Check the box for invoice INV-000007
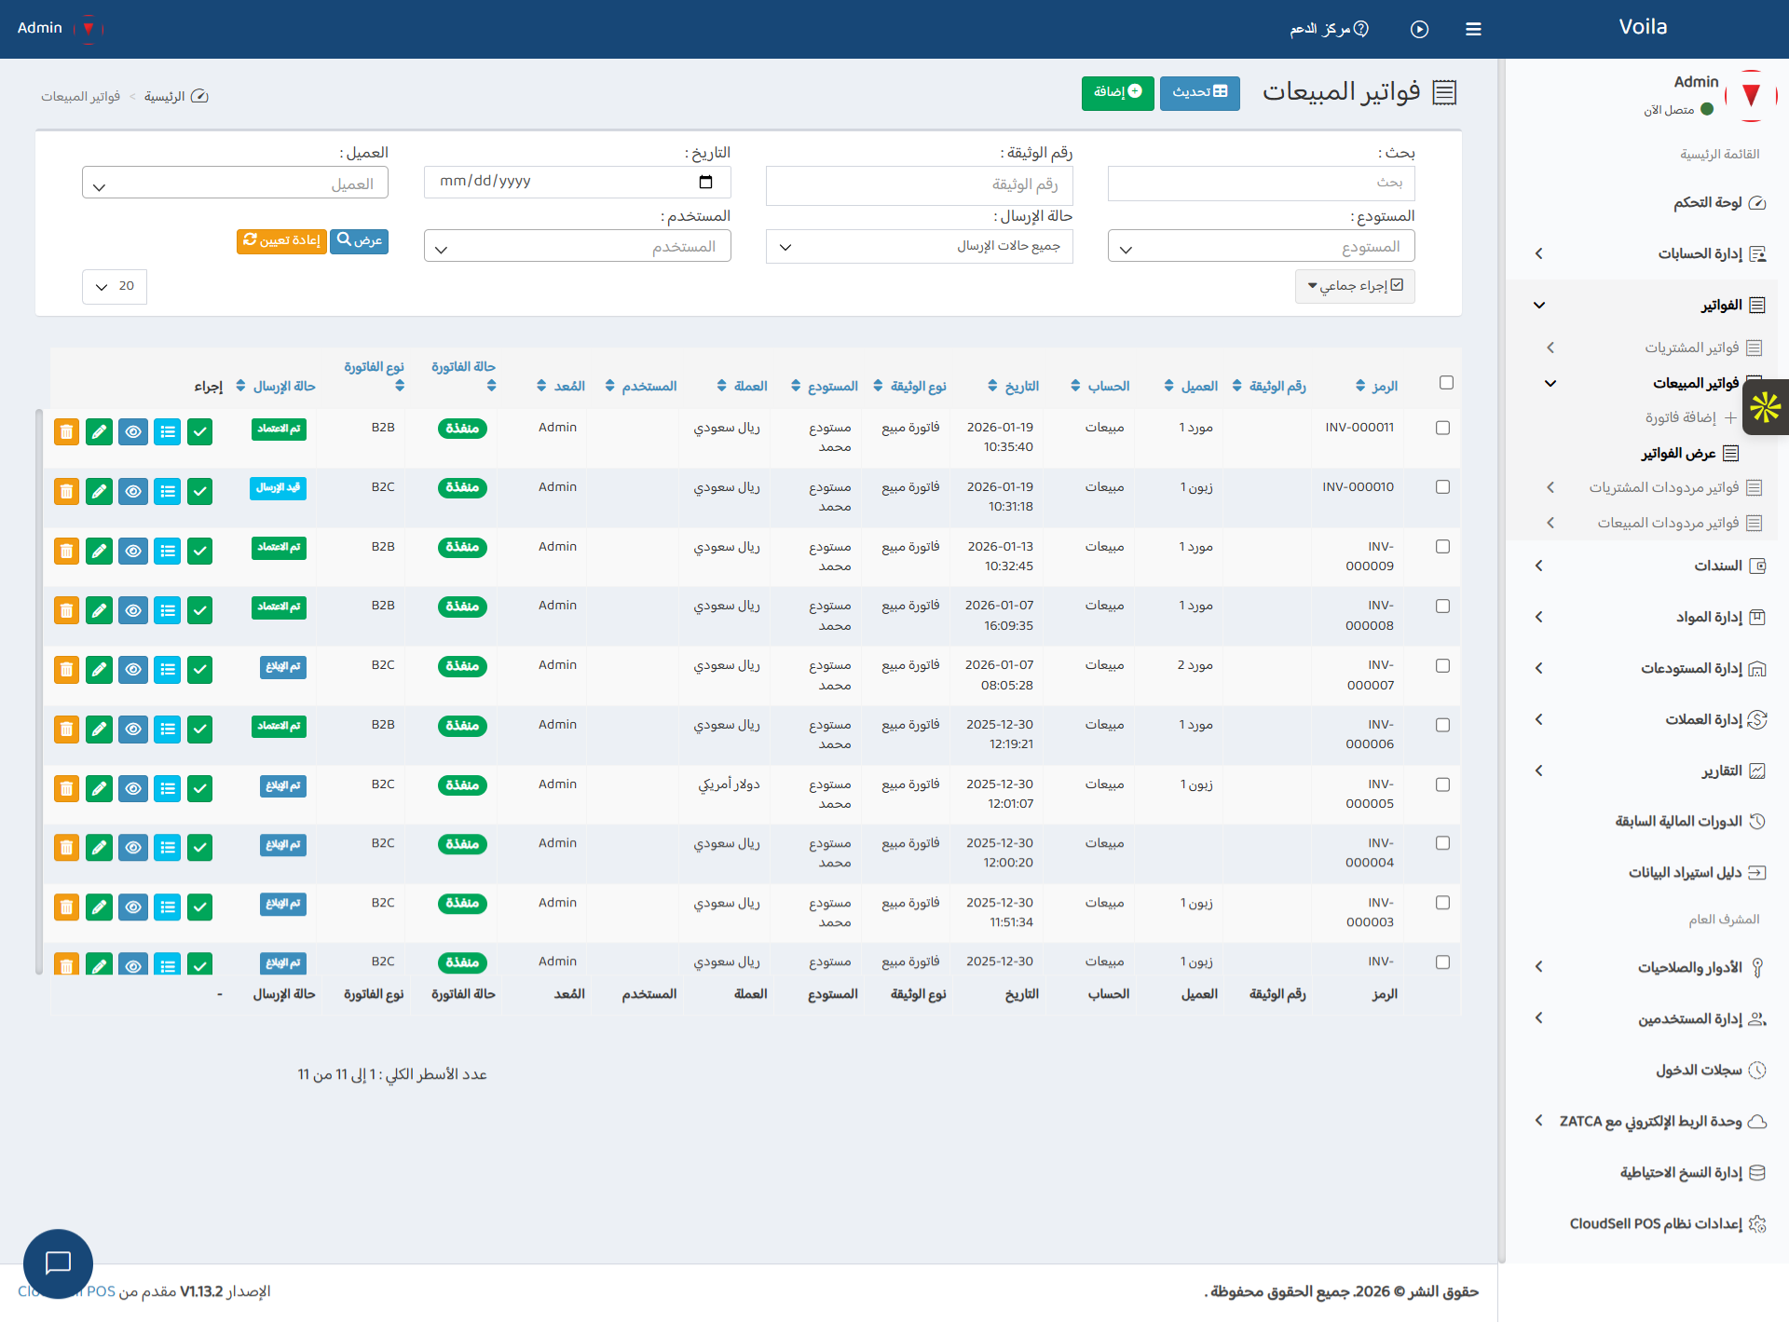The image size is (1789, 1323). click(x=1442, y=665)
